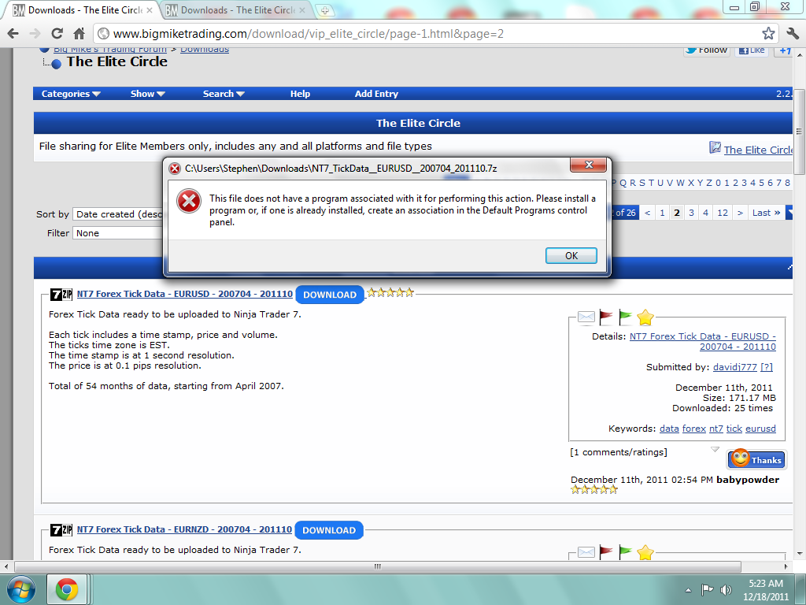Screen dimensions: 806x605
Task: Click the 7ZIP icon beside the EURNZD entry
Action: pos(61,530)
